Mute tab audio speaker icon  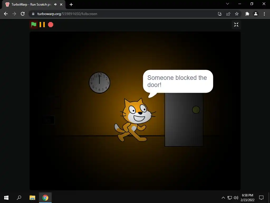(55, 4)
